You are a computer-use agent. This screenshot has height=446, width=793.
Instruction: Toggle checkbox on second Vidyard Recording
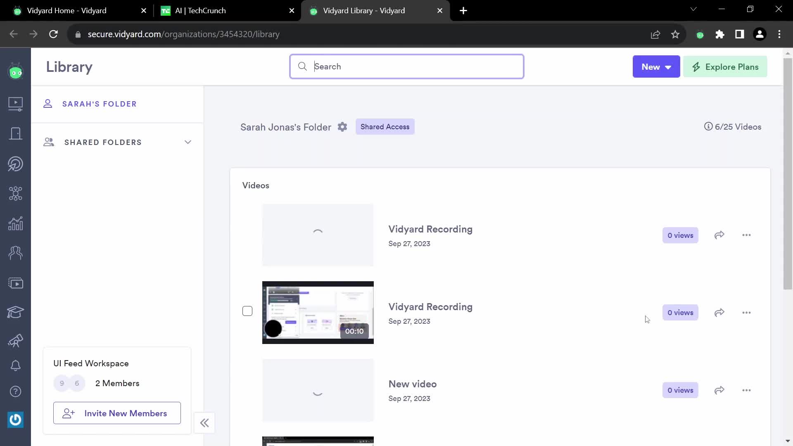click(247, 311)
